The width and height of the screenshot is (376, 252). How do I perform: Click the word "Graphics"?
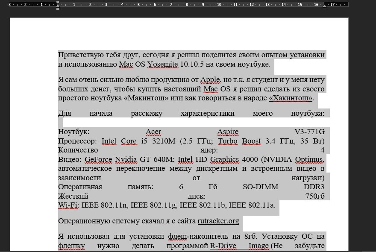click(x=224, y=159)
